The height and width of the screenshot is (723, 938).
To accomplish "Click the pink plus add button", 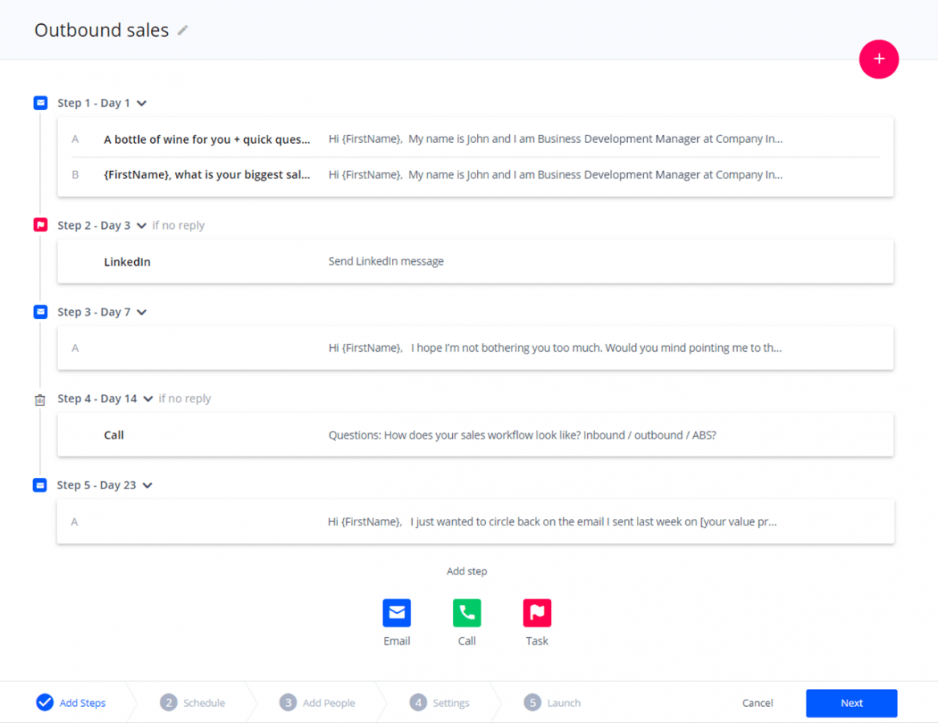I will [879, 59].
